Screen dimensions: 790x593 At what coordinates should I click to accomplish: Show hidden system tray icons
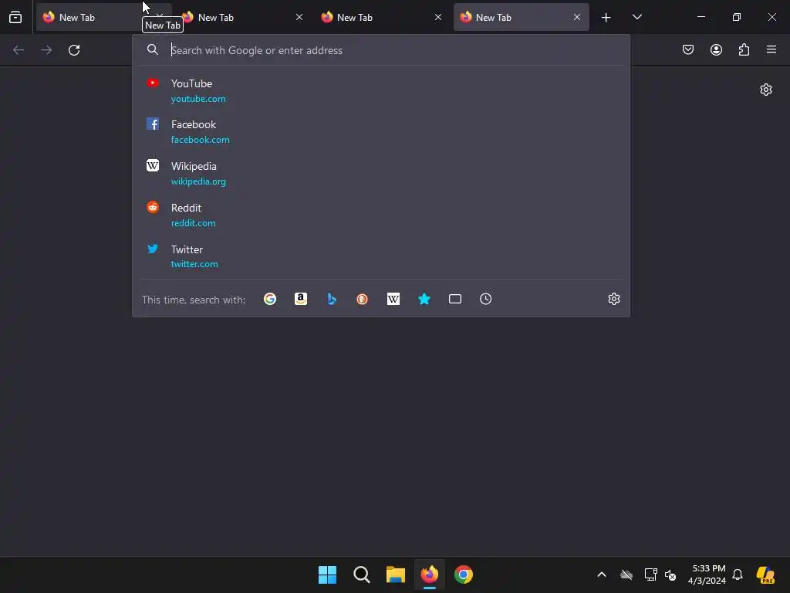pyautogui.click(x=602, y=574)
